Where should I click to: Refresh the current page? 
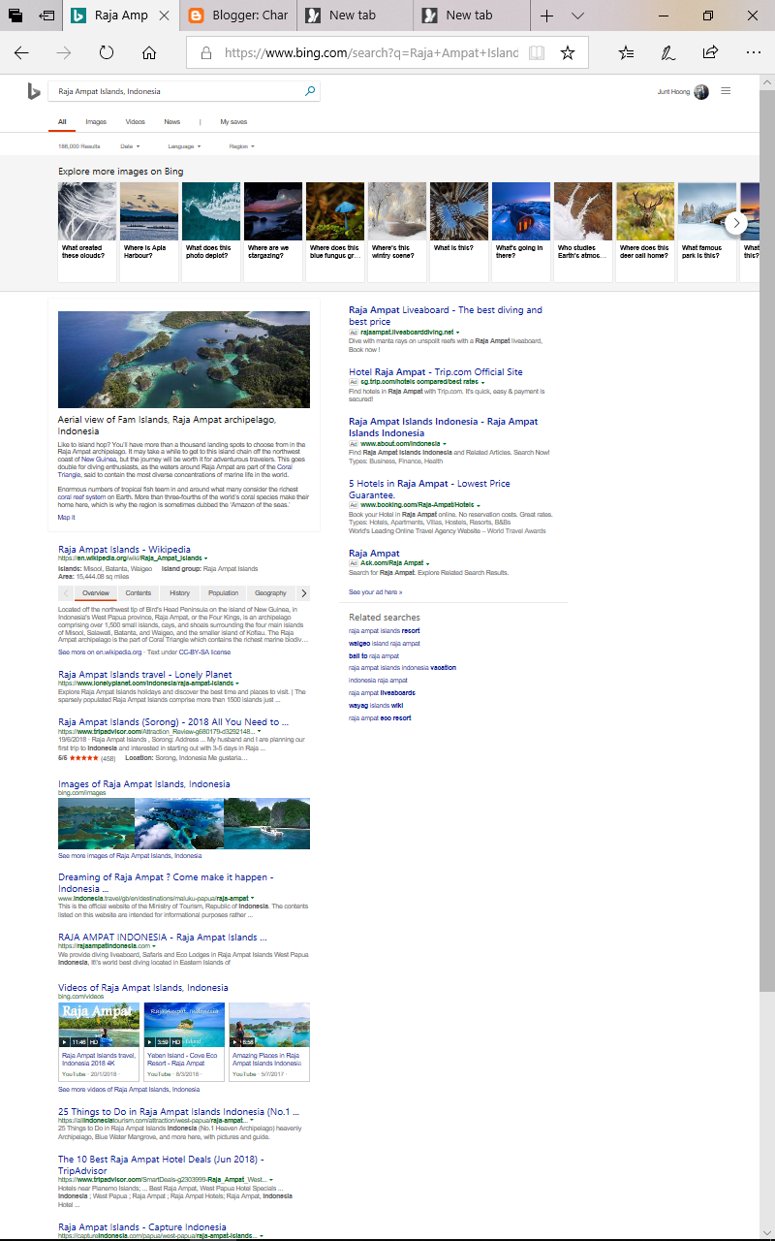pos(107,52)
